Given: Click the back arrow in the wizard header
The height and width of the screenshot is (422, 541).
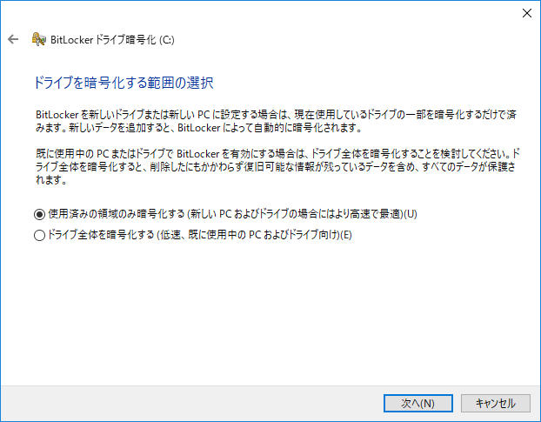Looking at the screenshot, I should click(x=13, y=39).
